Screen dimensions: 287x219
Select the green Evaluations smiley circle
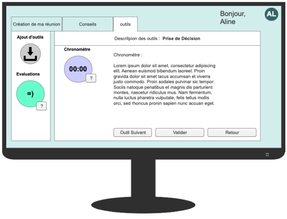coord(29,94)
